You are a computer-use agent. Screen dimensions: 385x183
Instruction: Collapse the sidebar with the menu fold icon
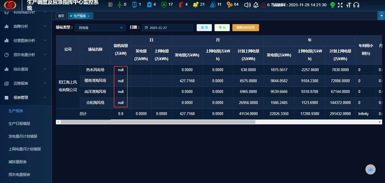point(110,5)
